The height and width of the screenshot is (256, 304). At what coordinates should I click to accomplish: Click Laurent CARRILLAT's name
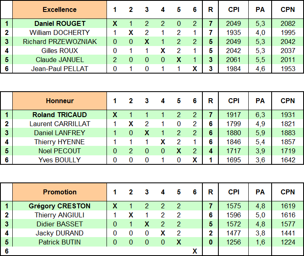point(59,124)
